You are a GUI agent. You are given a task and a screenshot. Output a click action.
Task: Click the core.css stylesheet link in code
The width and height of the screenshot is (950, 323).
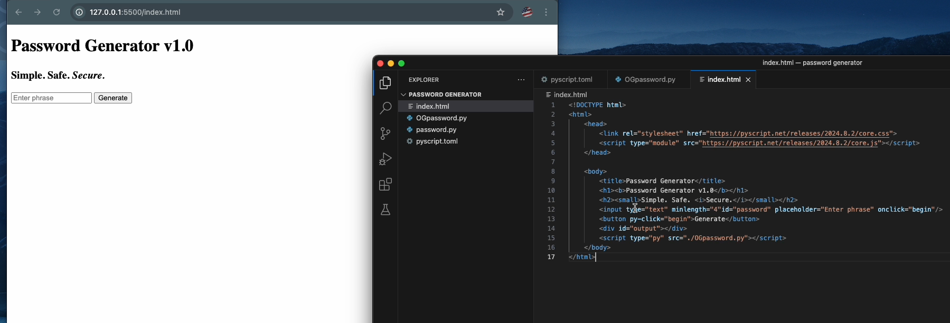point(798,134)
